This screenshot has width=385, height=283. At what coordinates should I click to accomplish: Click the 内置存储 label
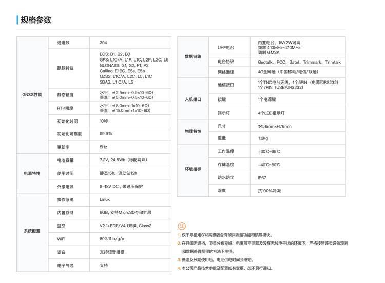point(65,213)
